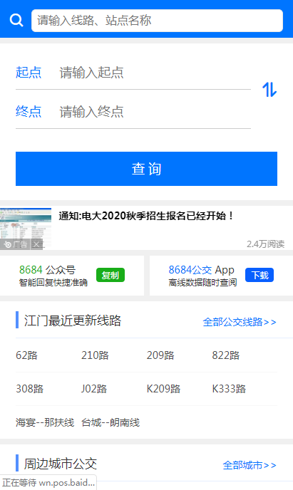The height and width of the screenshot is (490, 293).
Task: Click the 终点 end point input field
Action: (155, 112)
